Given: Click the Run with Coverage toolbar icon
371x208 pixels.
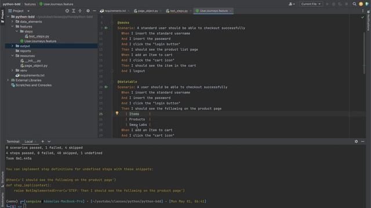Looking at the screenshot, I should 340,4.
